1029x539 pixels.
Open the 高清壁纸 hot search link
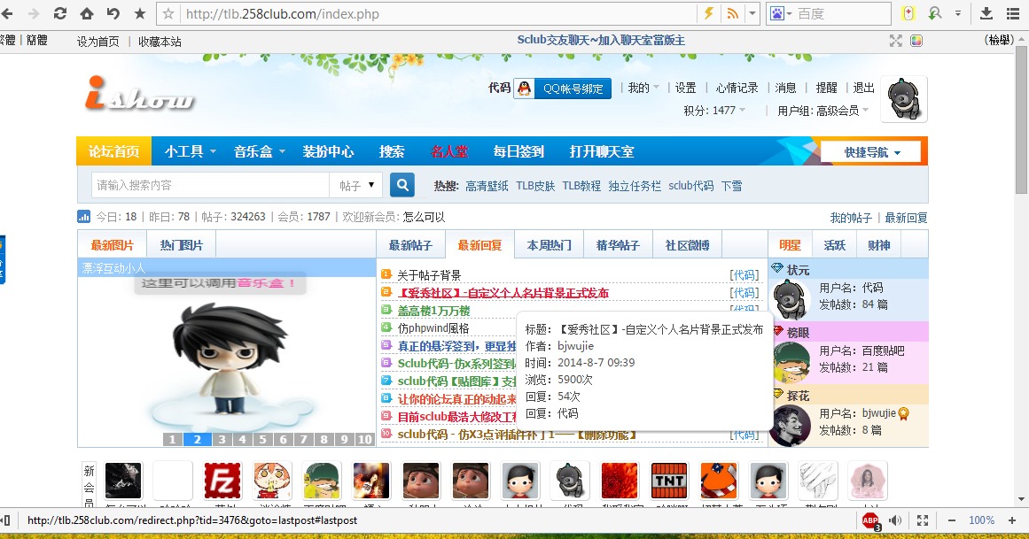tap(487, 186)
